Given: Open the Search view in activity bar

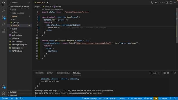Looking at the screenshot, I should (x=3, y=10).
